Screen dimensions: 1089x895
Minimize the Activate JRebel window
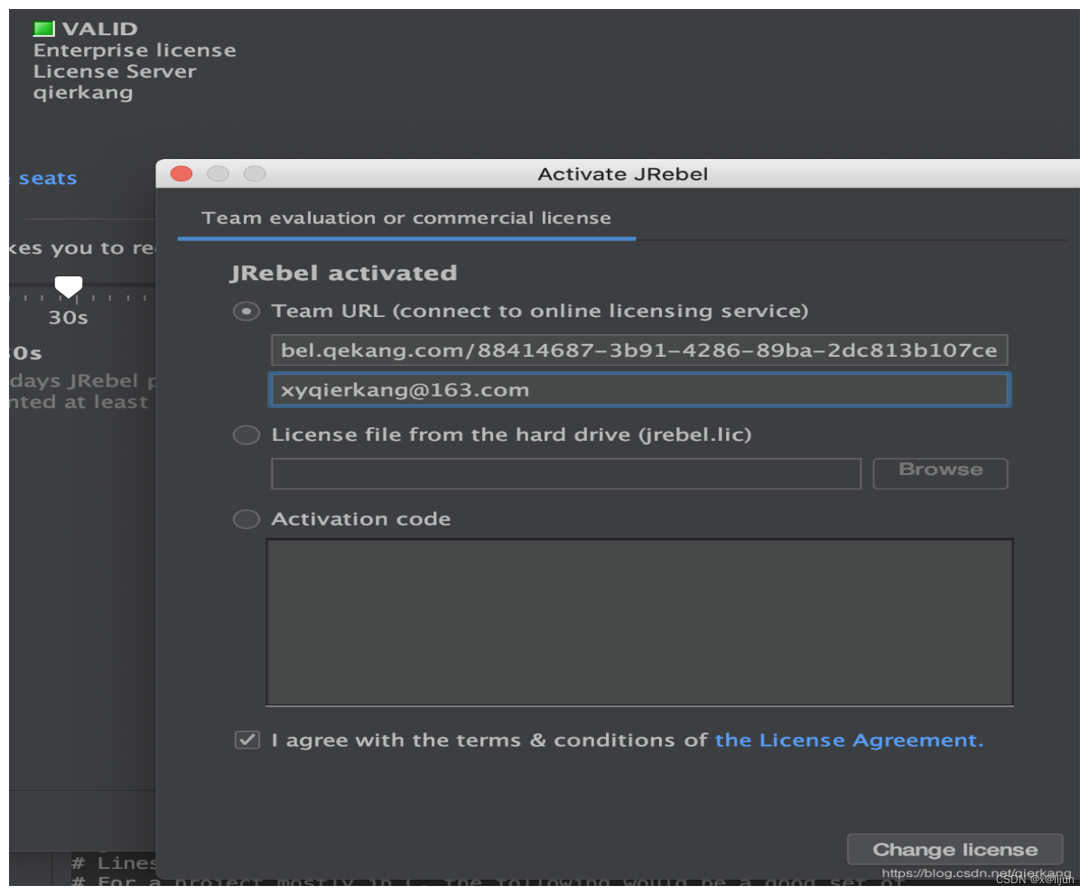point(219,173)
